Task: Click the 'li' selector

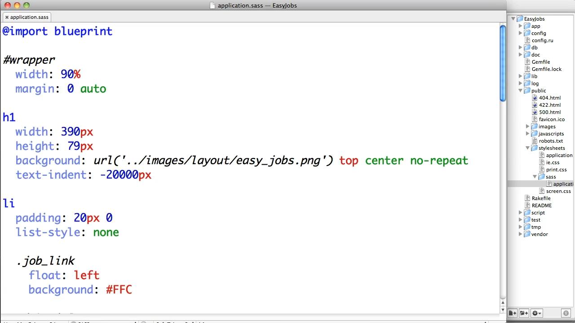Action: coord(9,204)
